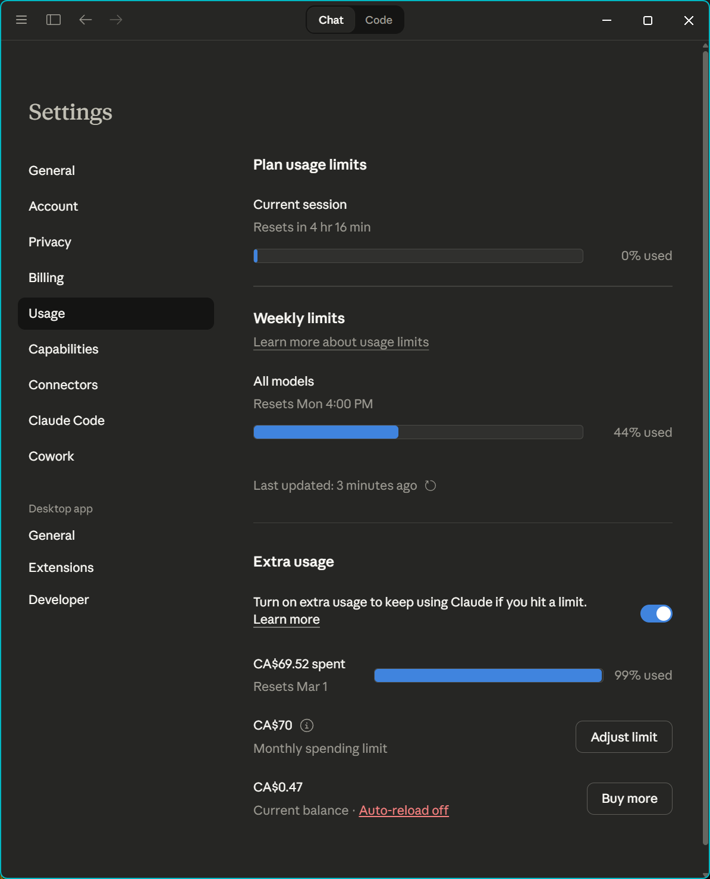Viewport: 710px width, 879px height.
Task: Select the Chat tab
Action: [x=331, y=20]
